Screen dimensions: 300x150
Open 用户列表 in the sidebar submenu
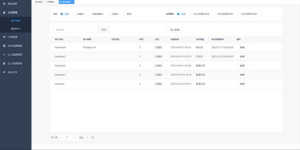(16, 21)
